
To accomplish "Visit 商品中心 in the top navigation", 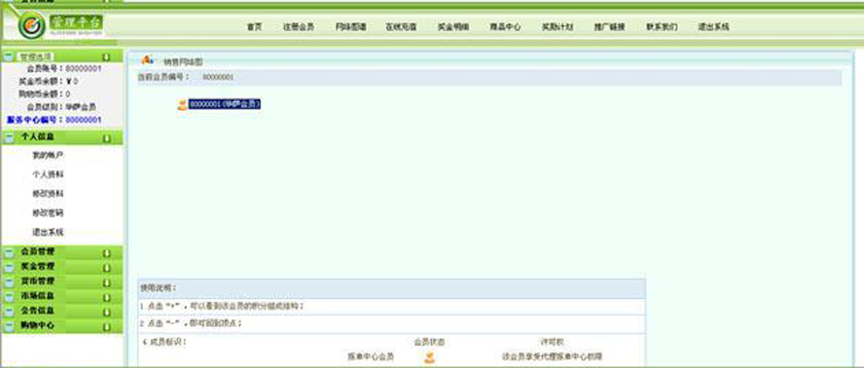I will 505,26.
